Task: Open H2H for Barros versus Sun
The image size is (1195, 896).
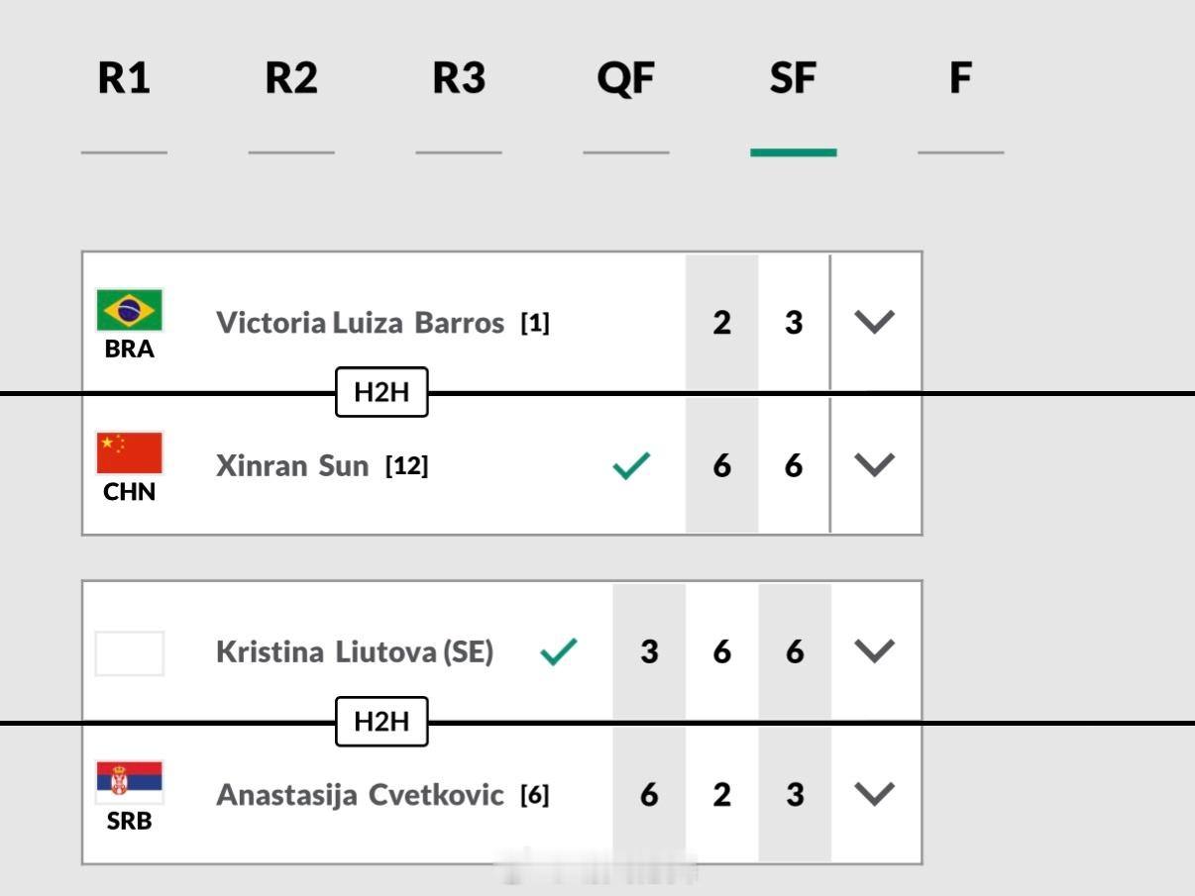Action: coord(381,393)
